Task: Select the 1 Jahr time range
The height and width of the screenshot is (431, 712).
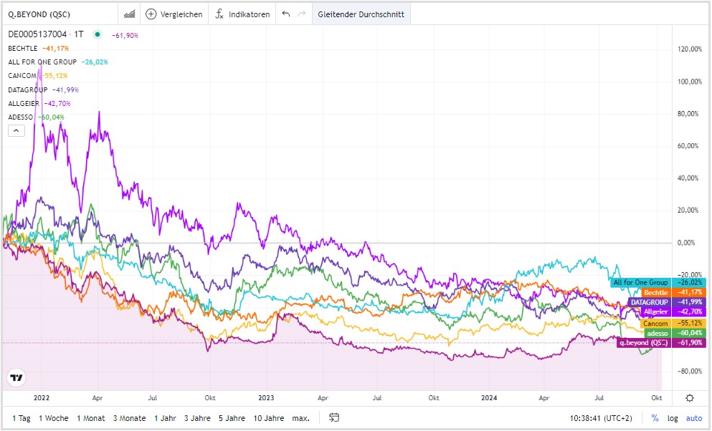Action: pyautogui.click(x=164, y=418)
